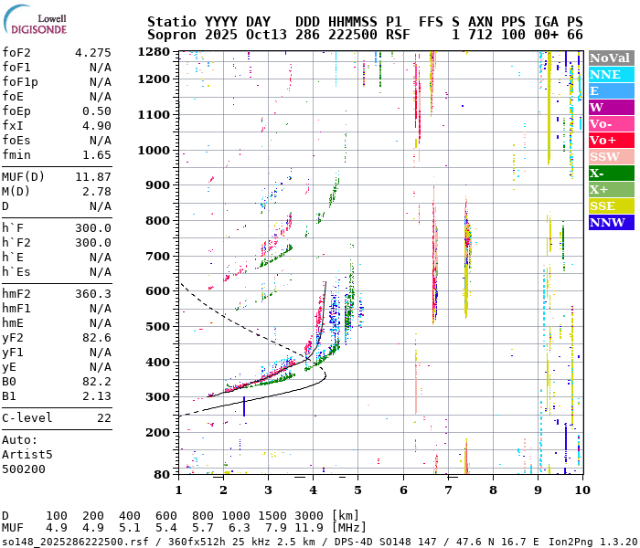Select the NNW blue legend swatch
This screenshot has width=640, height=548.
pyautogui.click(x=610, y=222)
